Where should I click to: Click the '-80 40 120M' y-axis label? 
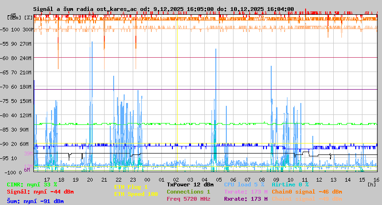click(x=16, y=115)
